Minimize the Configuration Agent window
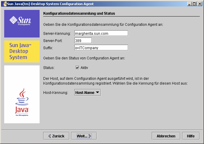 (189, 4)
